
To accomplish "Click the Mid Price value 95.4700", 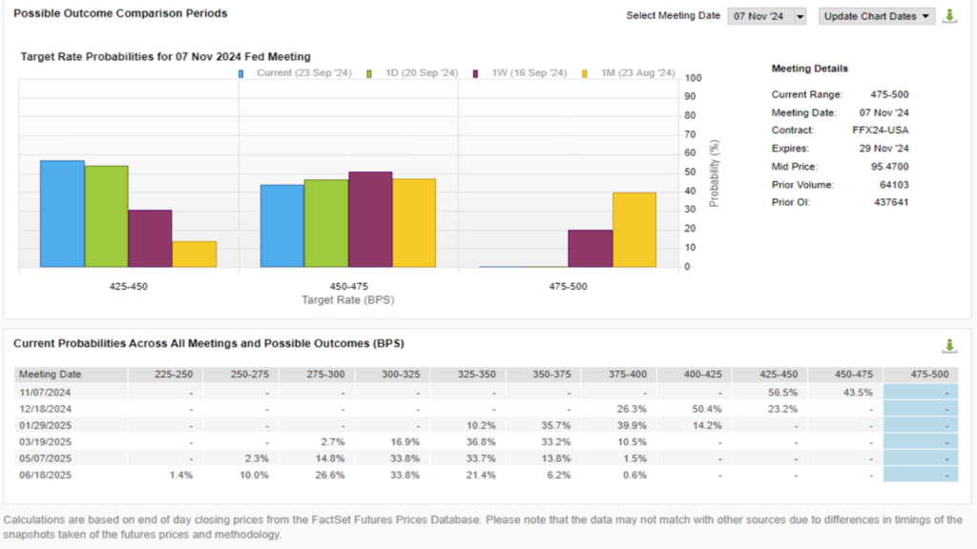I will pos(890,166).
